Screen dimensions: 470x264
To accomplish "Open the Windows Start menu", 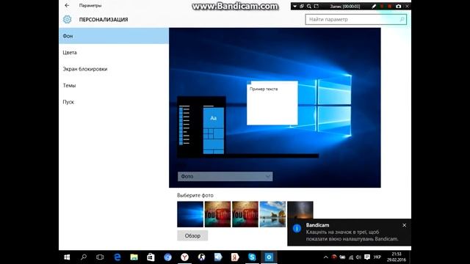I will (67, 257).
